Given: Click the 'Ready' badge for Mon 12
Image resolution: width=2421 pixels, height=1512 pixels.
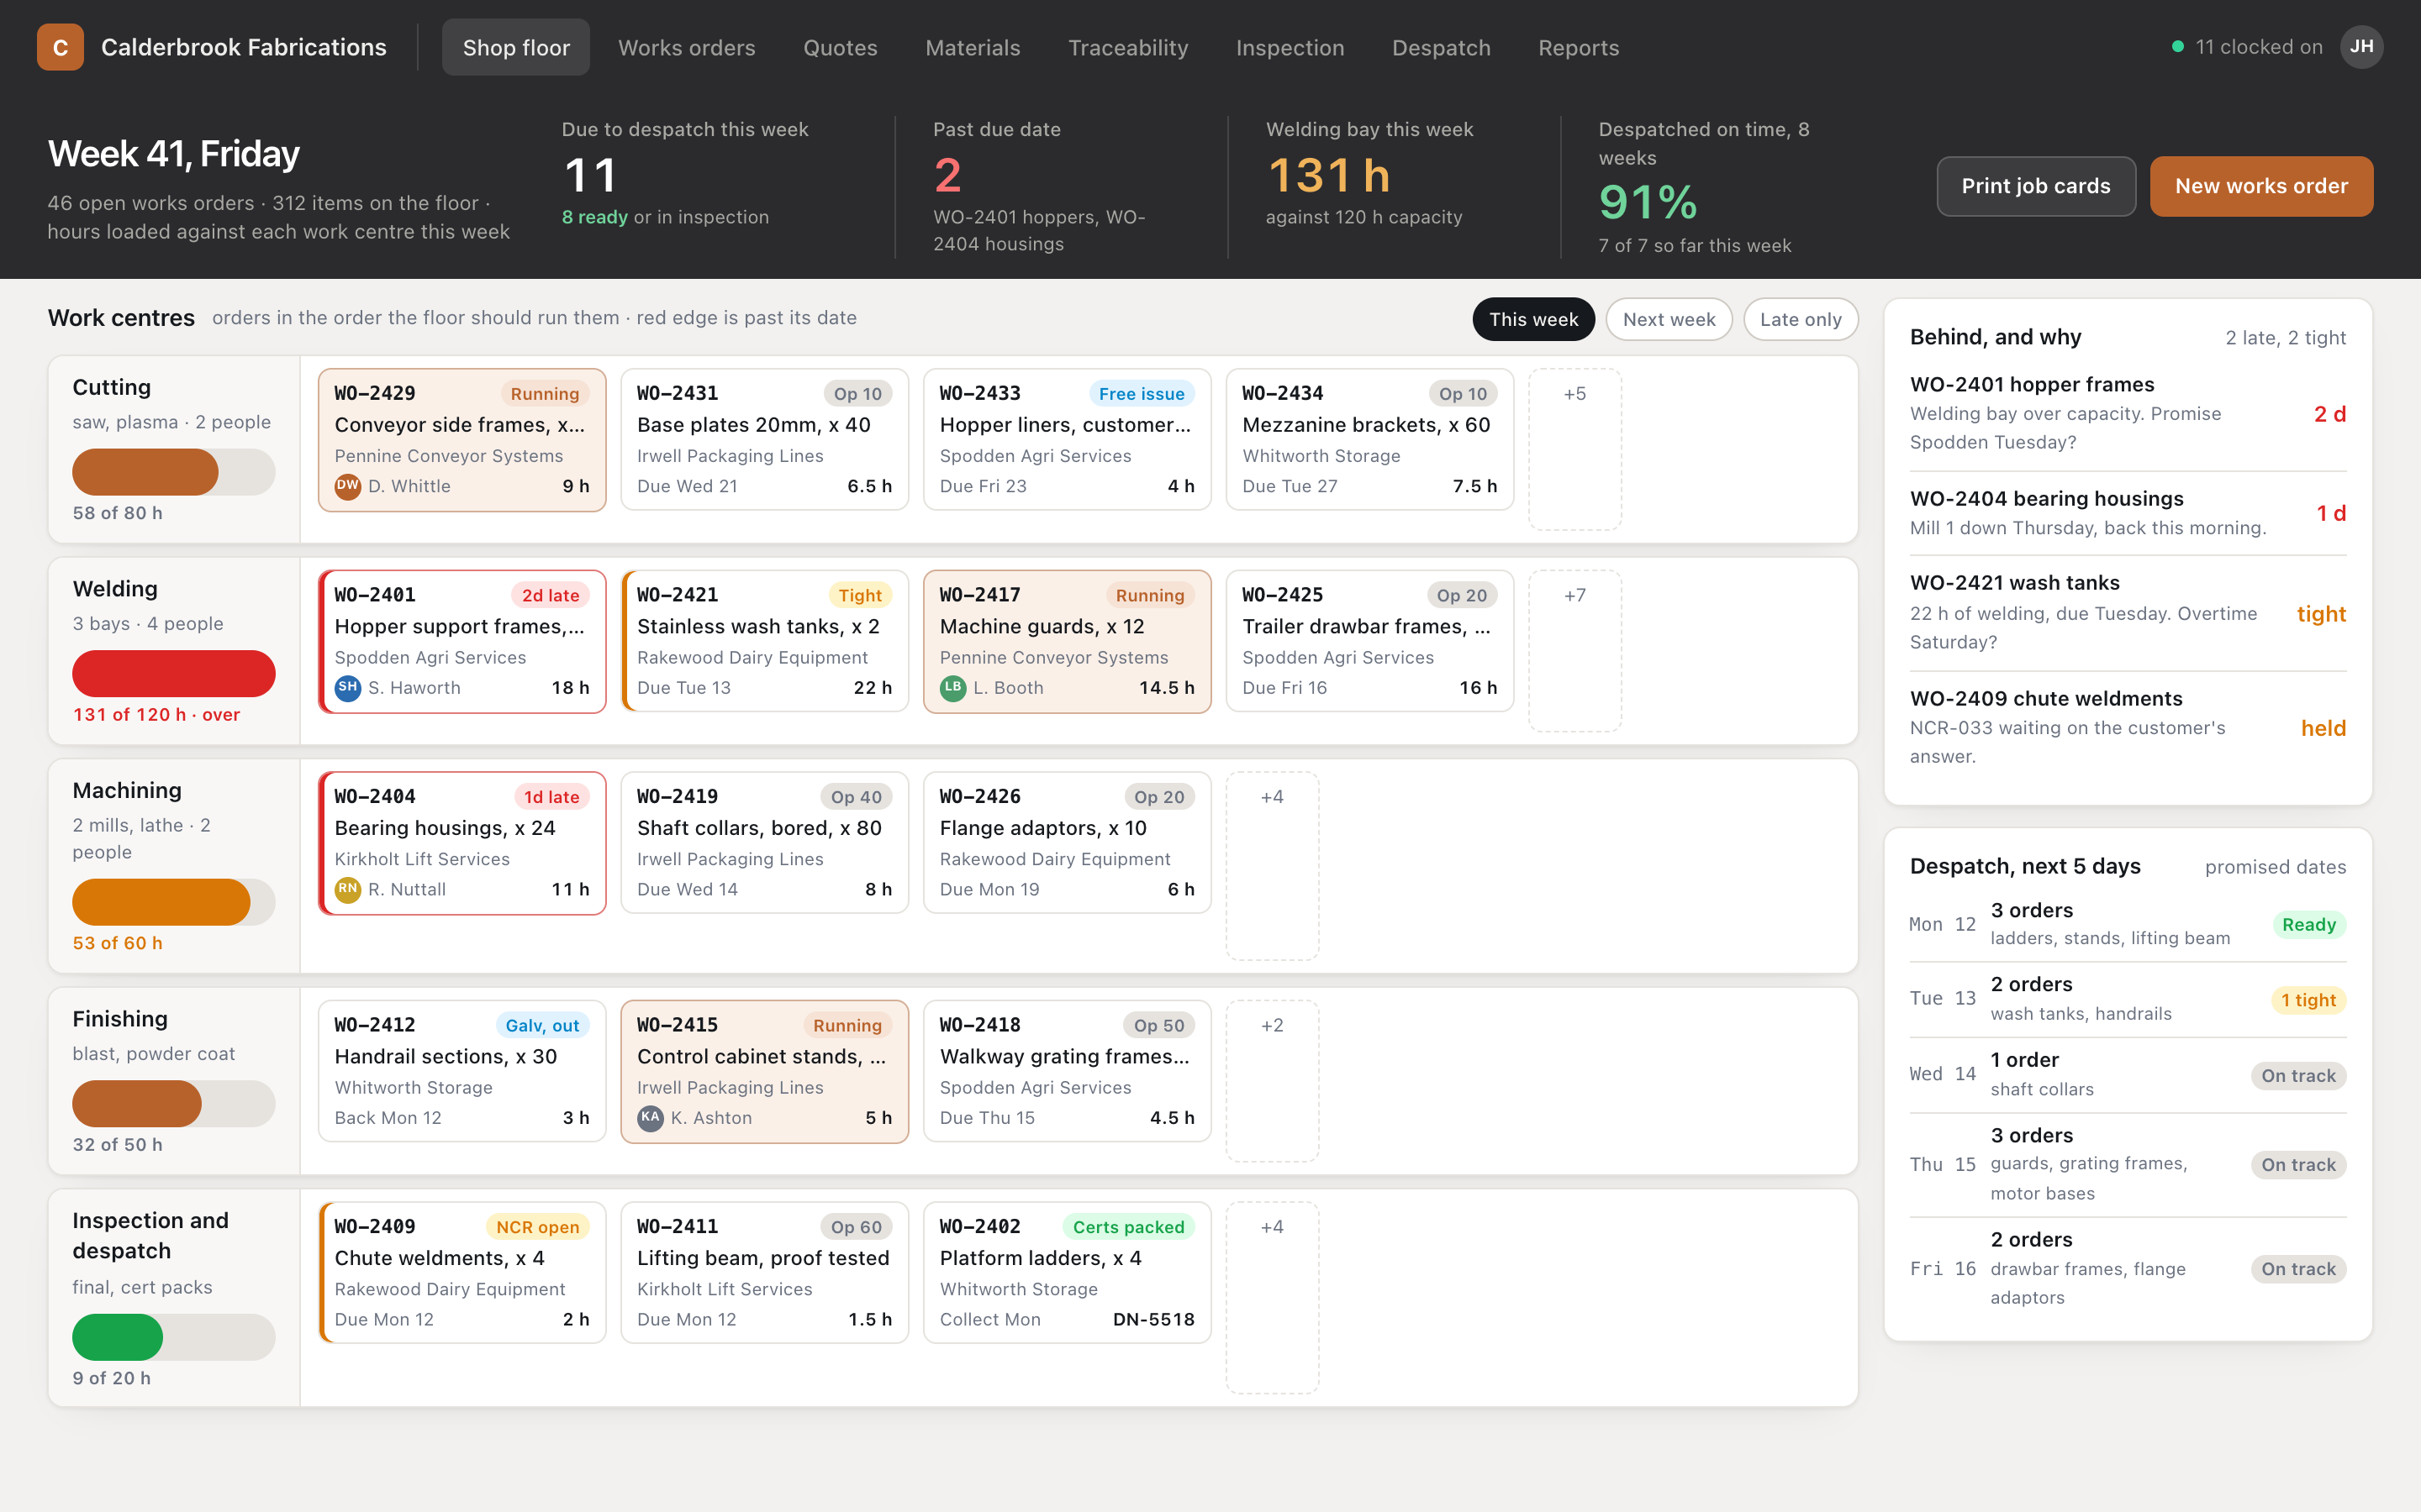Looking at the screenshot, I should pyautogui.click(x=2308, y=925).
